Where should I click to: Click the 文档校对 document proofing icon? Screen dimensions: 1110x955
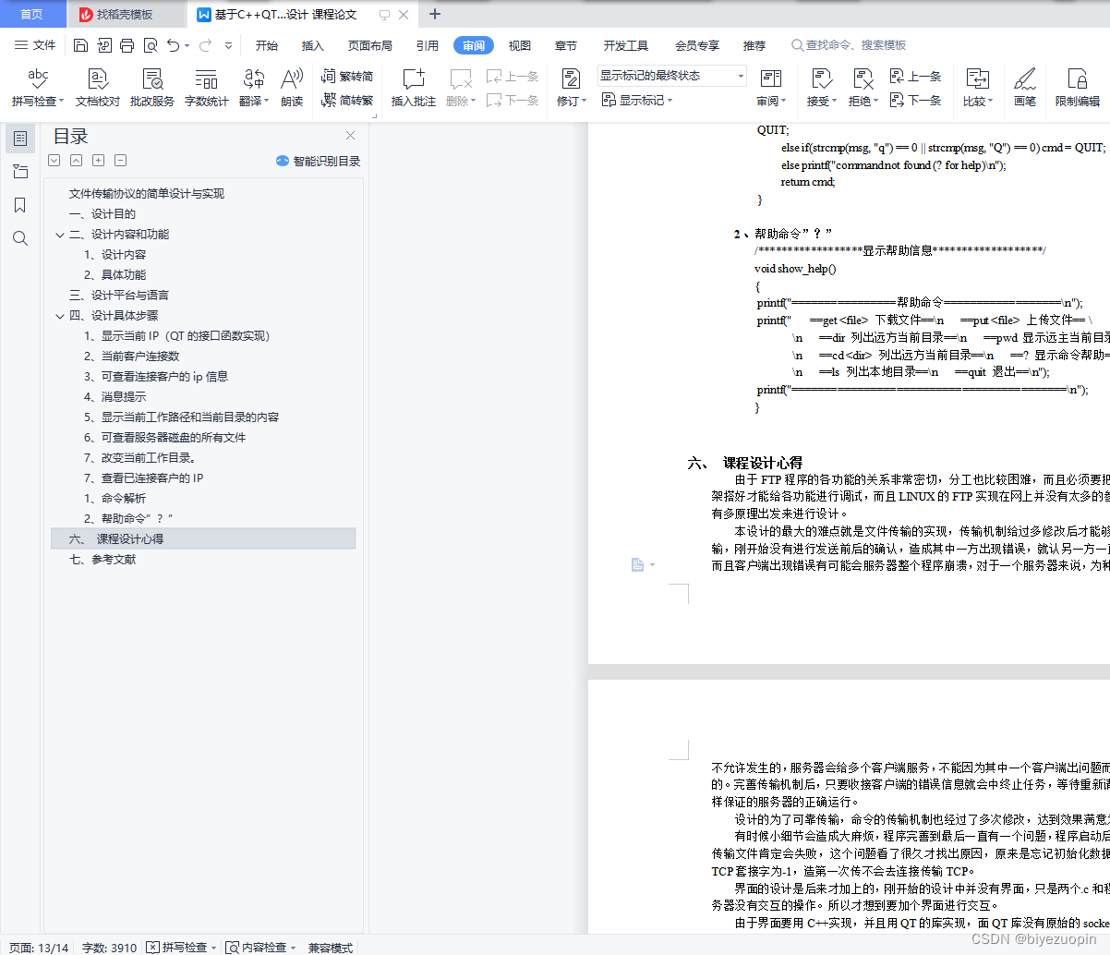pos(96,88)
